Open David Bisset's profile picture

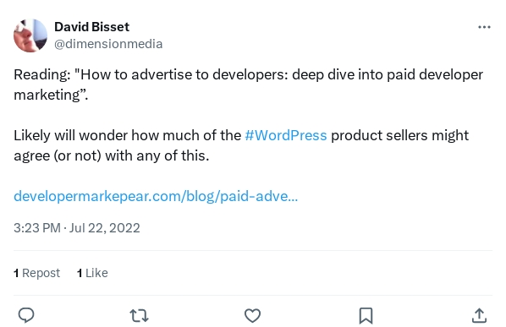30,35
